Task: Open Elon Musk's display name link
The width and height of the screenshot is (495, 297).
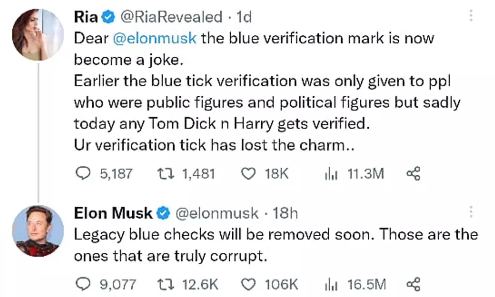Action: pos(113,213)
